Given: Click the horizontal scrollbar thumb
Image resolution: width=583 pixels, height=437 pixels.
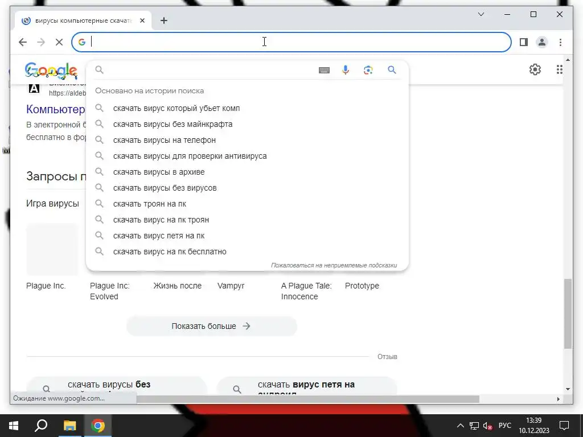Looking at the screenshot, I should point(308,399).
